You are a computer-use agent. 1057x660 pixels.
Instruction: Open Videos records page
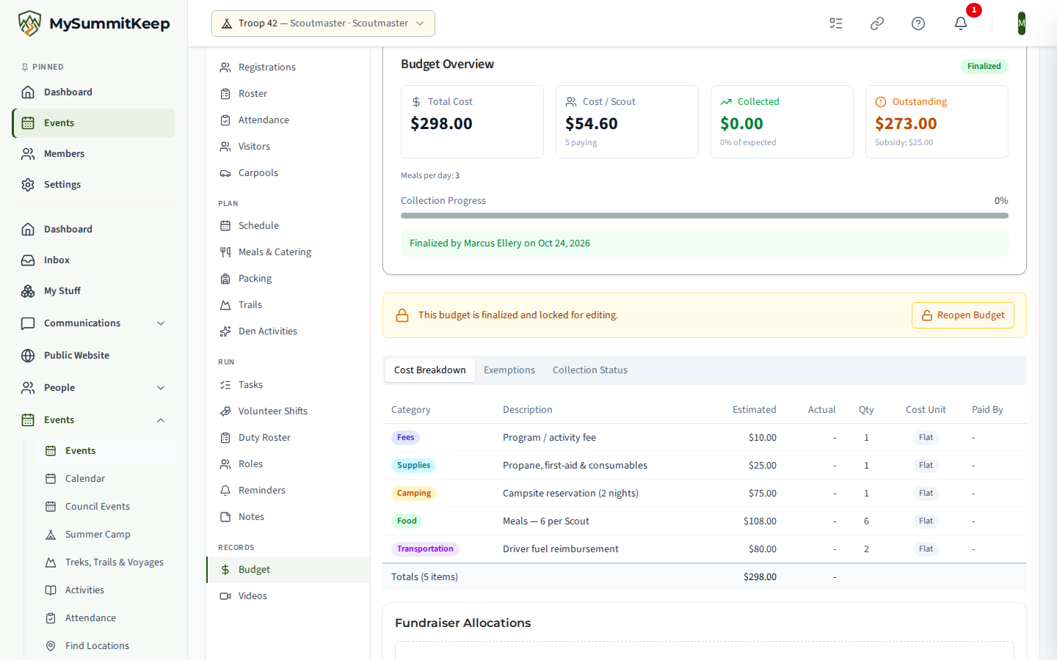coord(288,596)
